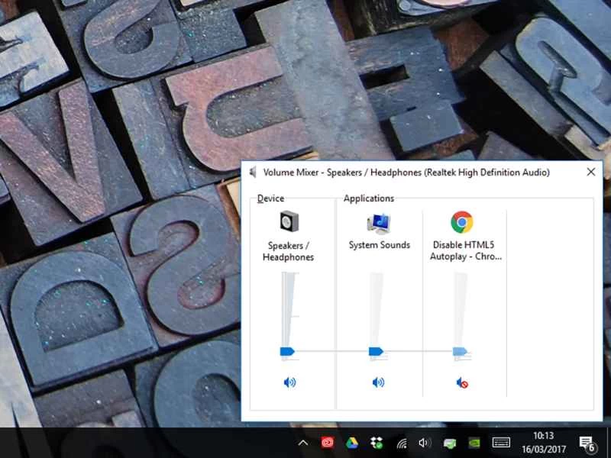The image size is (611, 458).
Task: Click the volume icon in the system tray
Action: (425, 442)
